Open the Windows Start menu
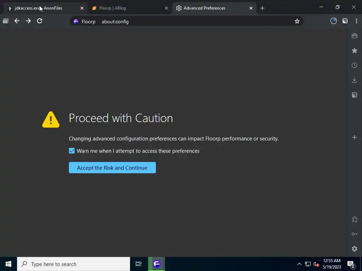The image size is (362, 271). click(8, 264)
